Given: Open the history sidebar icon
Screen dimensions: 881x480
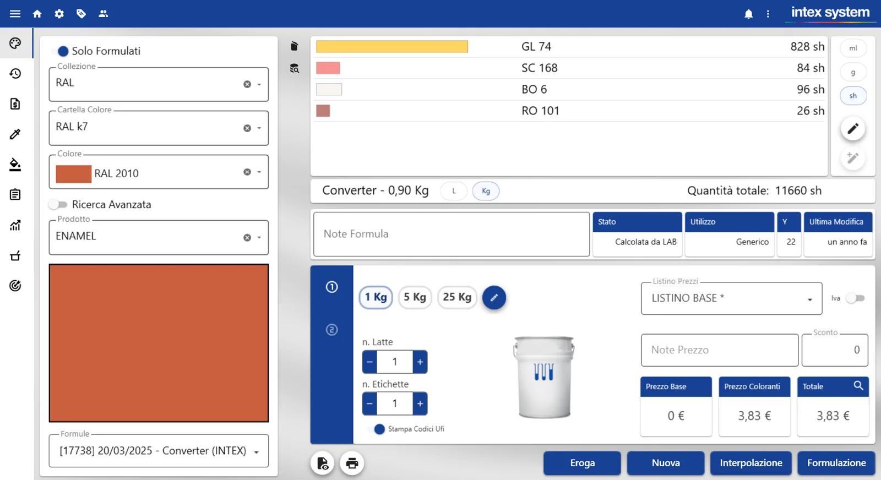Looking at the screenshot, I should click(x=15, y=73).
